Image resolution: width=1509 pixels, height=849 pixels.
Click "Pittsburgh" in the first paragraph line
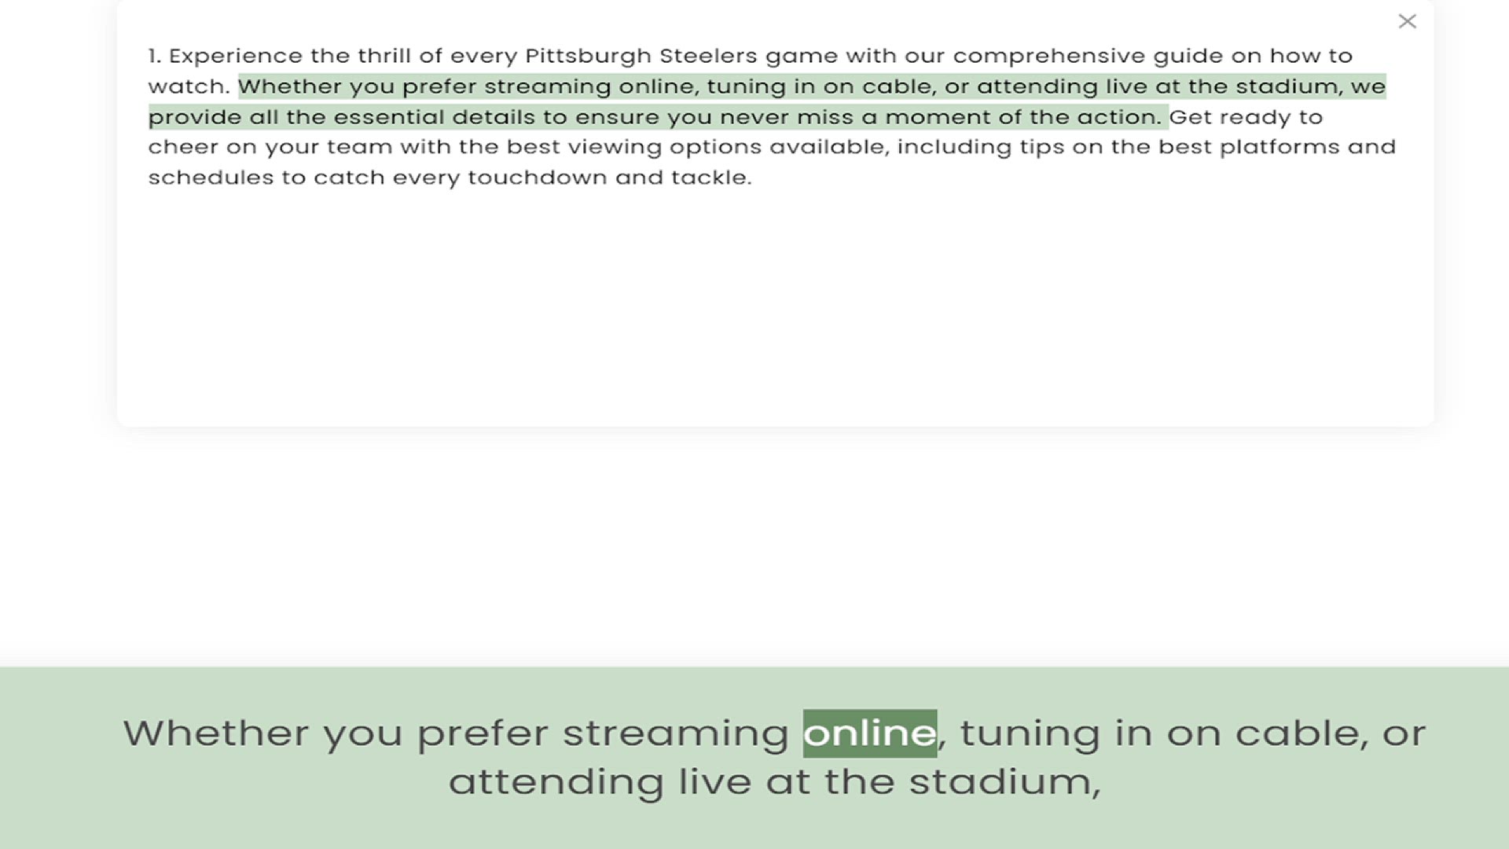pos(588,56)
